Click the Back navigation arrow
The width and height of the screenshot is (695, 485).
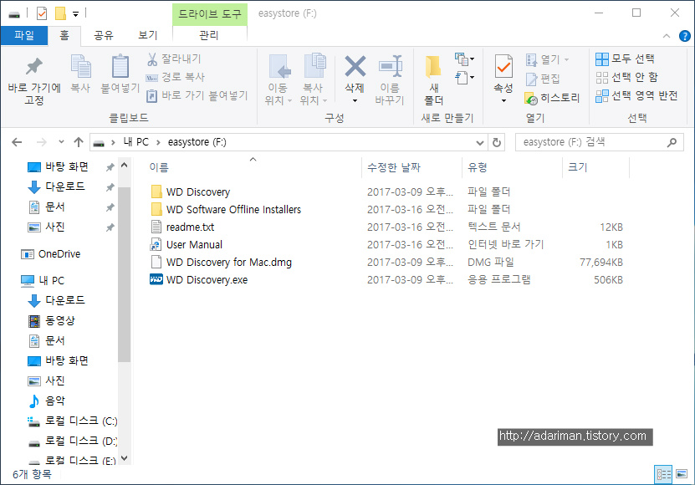pos(17,142)
